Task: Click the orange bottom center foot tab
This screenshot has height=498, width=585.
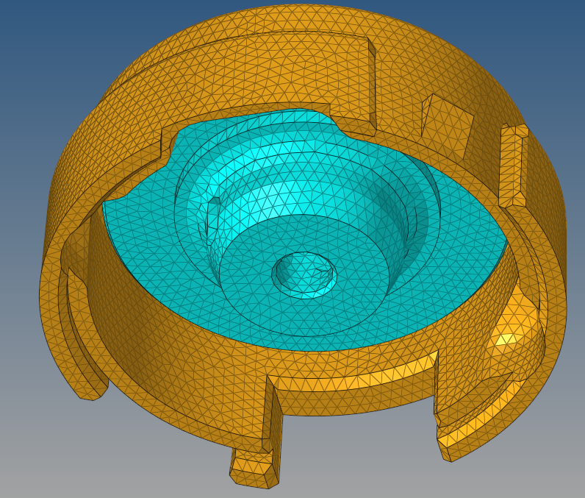Action: tap(254, 471)
